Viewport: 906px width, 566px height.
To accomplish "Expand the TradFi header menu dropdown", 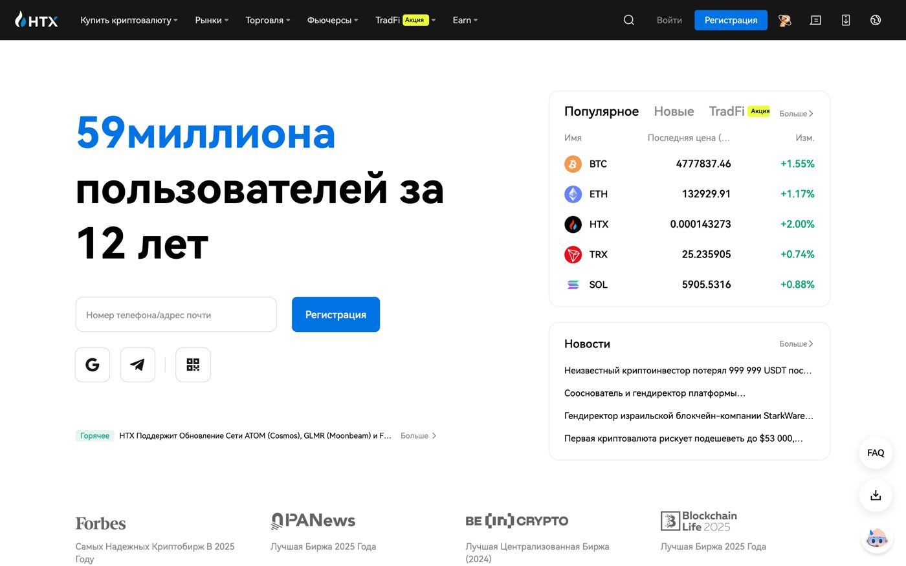I will pyautogui.click(x=406, y=20).
